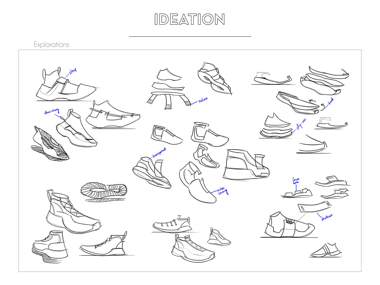
Task: Select the transparent-sole sneaker sketch
Action: click(x=152, y=172)
